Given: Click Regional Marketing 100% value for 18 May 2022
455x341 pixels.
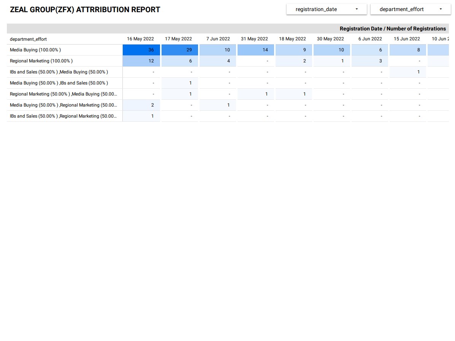Looking at the screenshot, I should (x=294, y=61).
